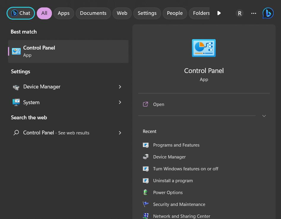Switch to the Settings filter
The height and width of the screenshot is (219, 281).
[147, 13]
